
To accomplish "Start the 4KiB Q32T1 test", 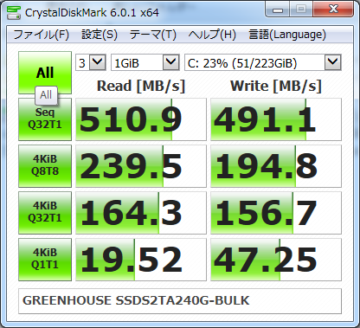I will (45, 213).
